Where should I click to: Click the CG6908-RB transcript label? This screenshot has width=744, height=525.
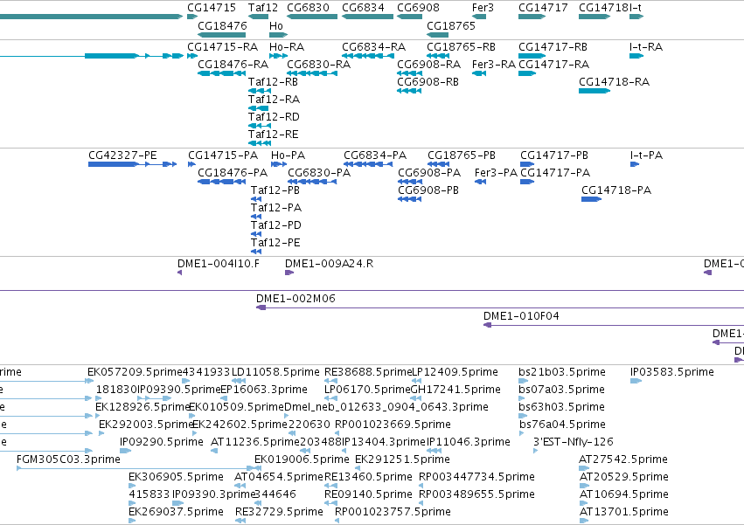click(428, 82)
